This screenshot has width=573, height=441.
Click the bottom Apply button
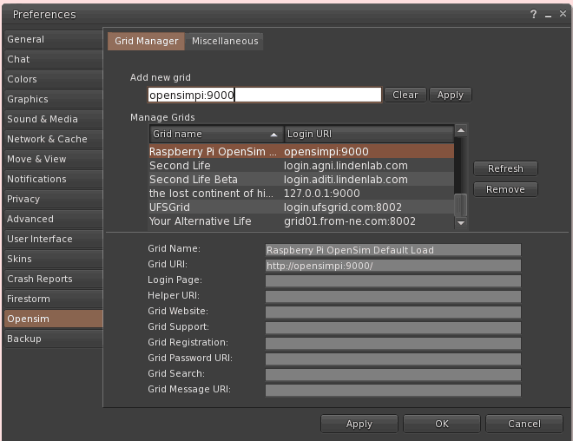pos(359,424)
